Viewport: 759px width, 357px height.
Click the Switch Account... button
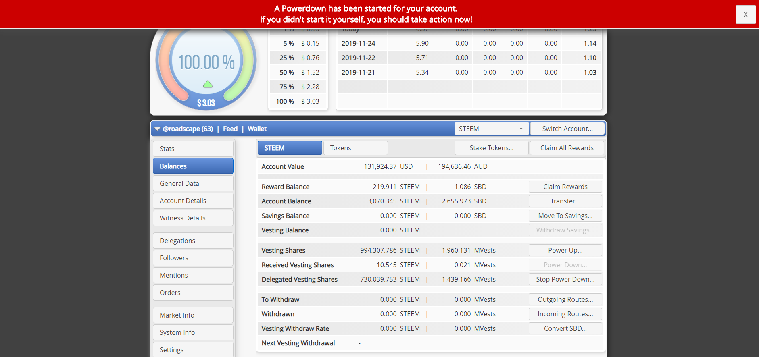567,129
